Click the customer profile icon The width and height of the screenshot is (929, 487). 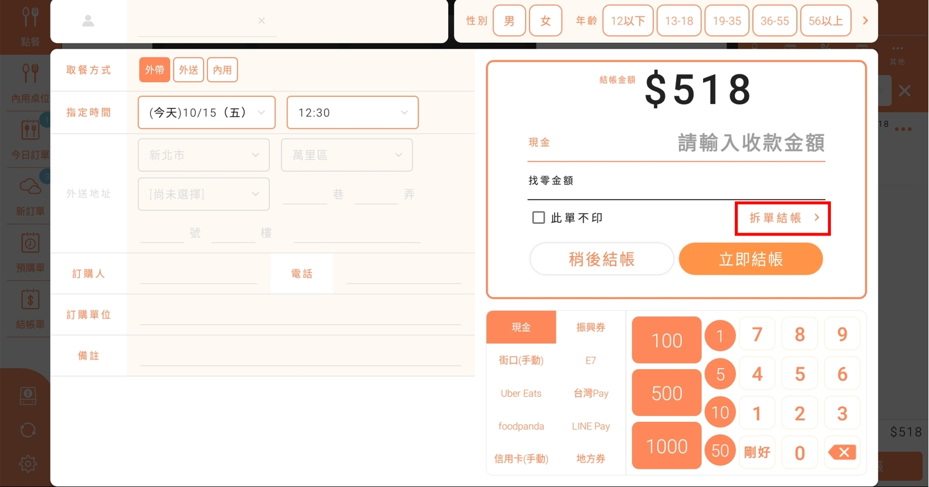coord(88,21)
